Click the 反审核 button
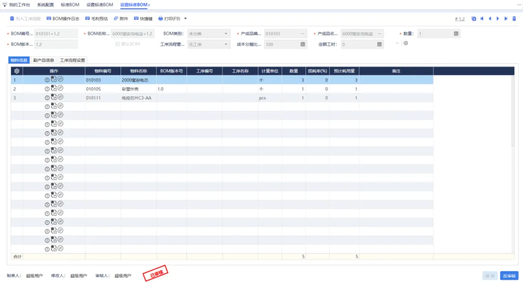The width and height of the screenshot is (523, 283). click(x=509, y=275)
